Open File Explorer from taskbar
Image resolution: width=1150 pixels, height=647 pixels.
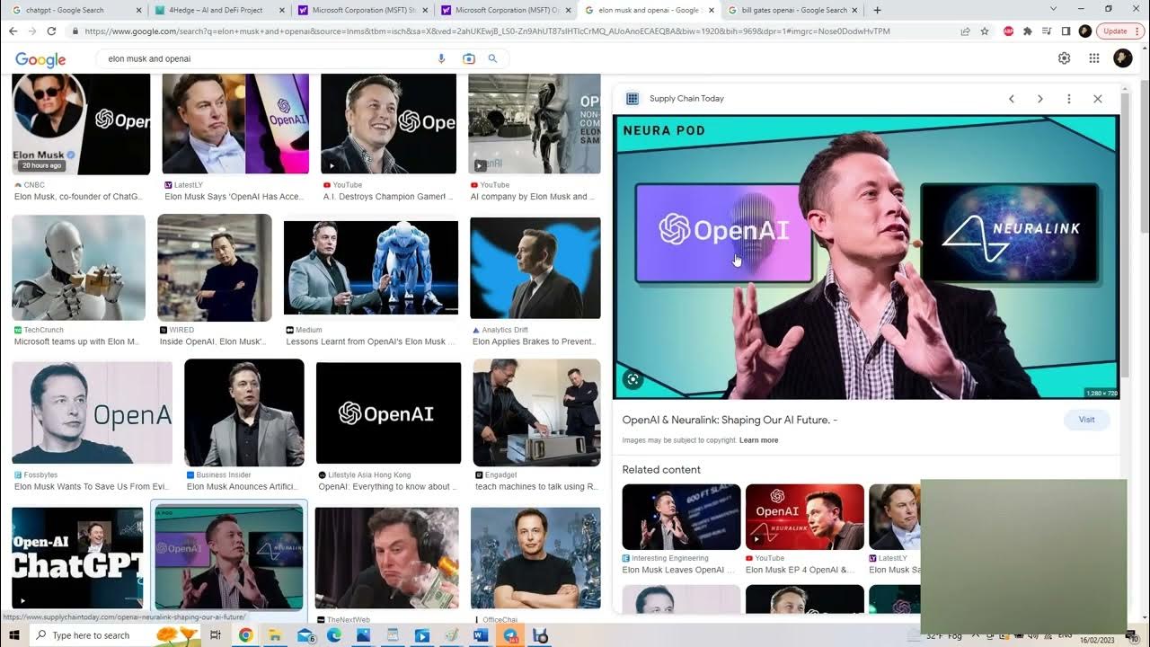tap(275, 635)
